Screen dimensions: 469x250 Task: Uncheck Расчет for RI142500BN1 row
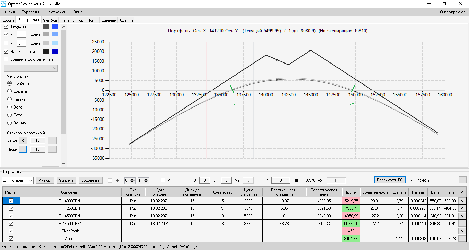(11, 208)
